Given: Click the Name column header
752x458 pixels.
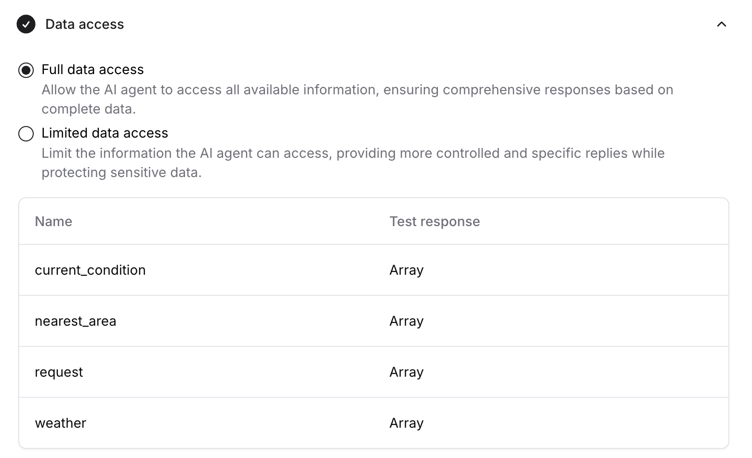Looking at the screenshot, I should 53,221.
